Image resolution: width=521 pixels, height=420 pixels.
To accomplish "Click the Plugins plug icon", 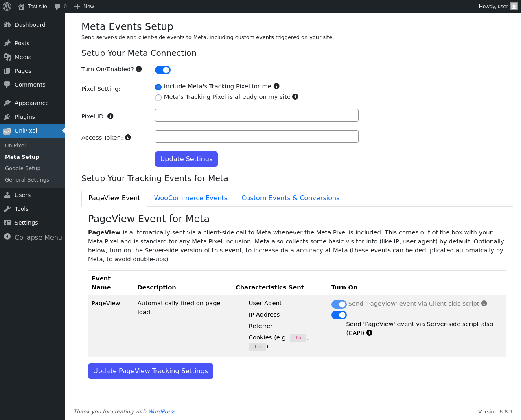I will pyautogui.click(x=7, y=117).
